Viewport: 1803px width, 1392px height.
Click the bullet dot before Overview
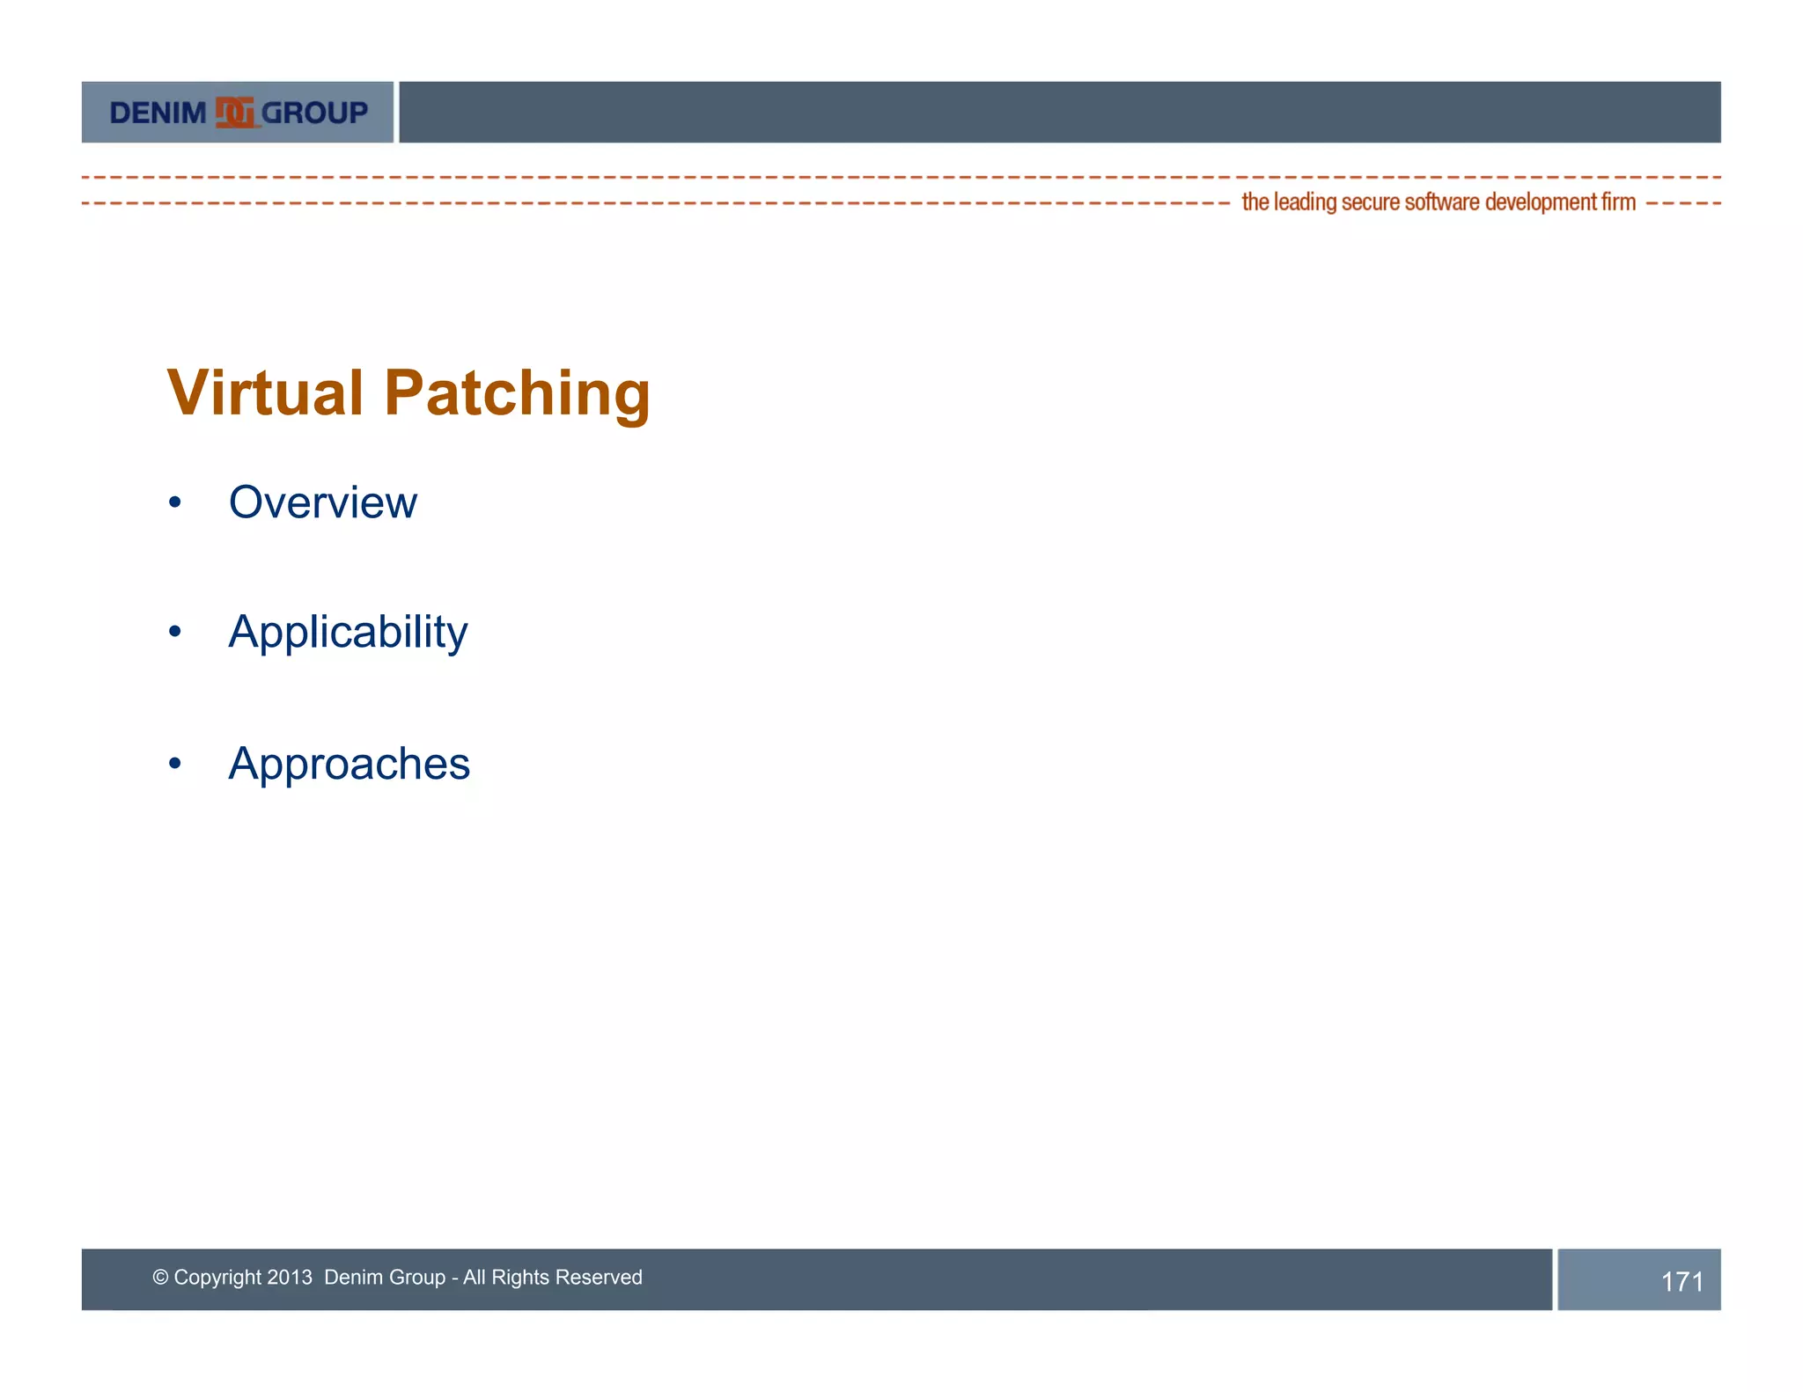[x=175, y=502]
